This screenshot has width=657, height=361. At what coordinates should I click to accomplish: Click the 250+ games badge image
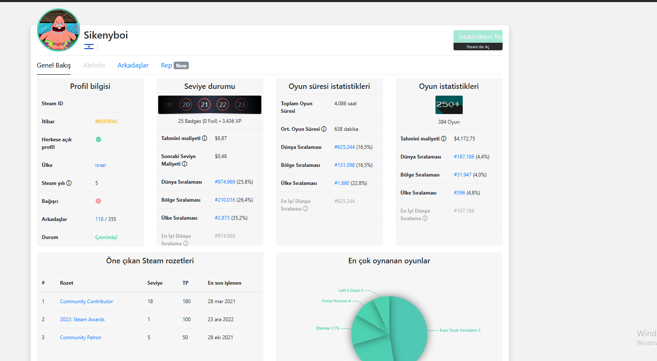449,105
